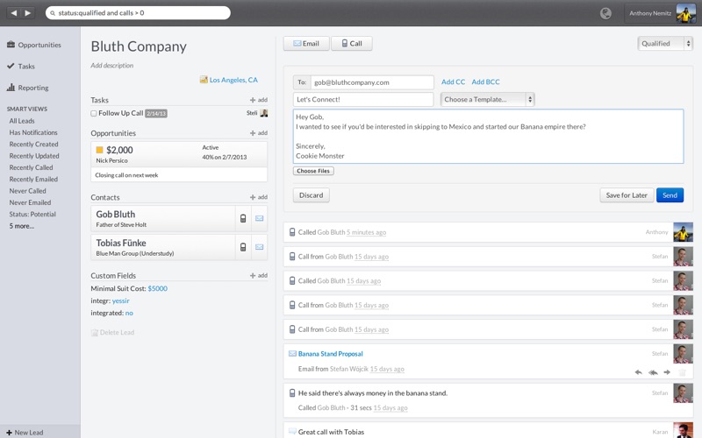
Task: Click the New Lead plus icon
Action: [9, 433]
